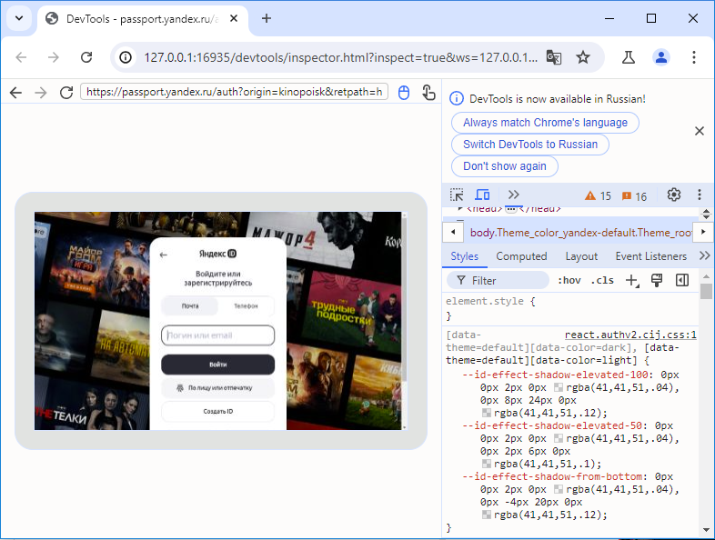Open the 16 issues counter

[634, 196]
